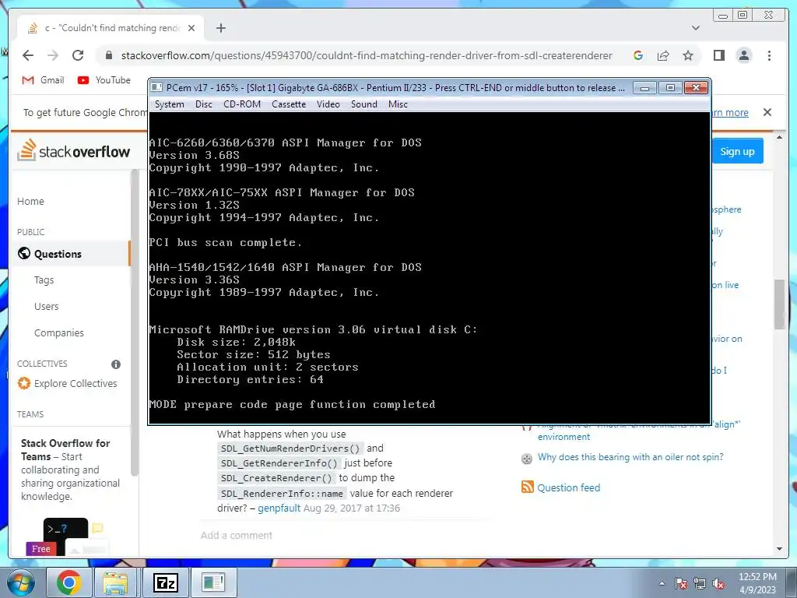Go forward in Chrome

[53, 55]
